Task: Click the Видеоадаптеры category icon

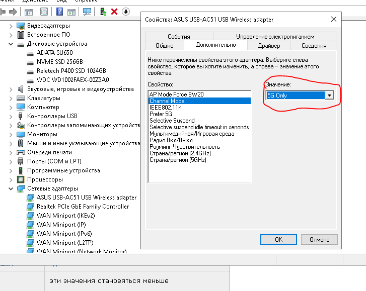Action: tap(21, 26)
